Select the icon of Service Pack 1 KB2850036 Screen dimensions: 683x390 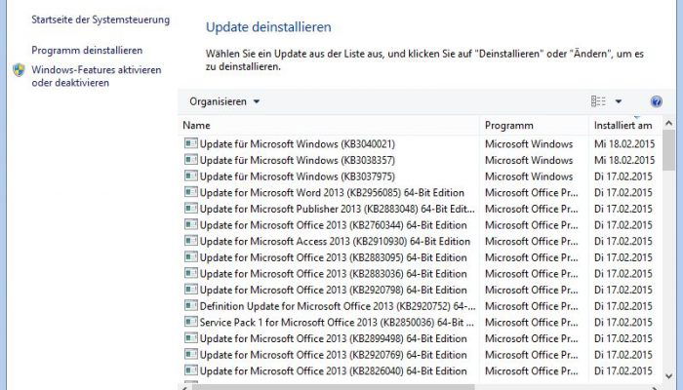click(x=191, y=322)
